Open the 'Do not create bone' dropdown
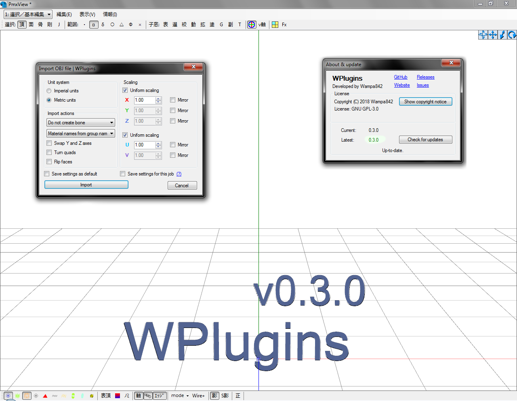 coord(81,123)
